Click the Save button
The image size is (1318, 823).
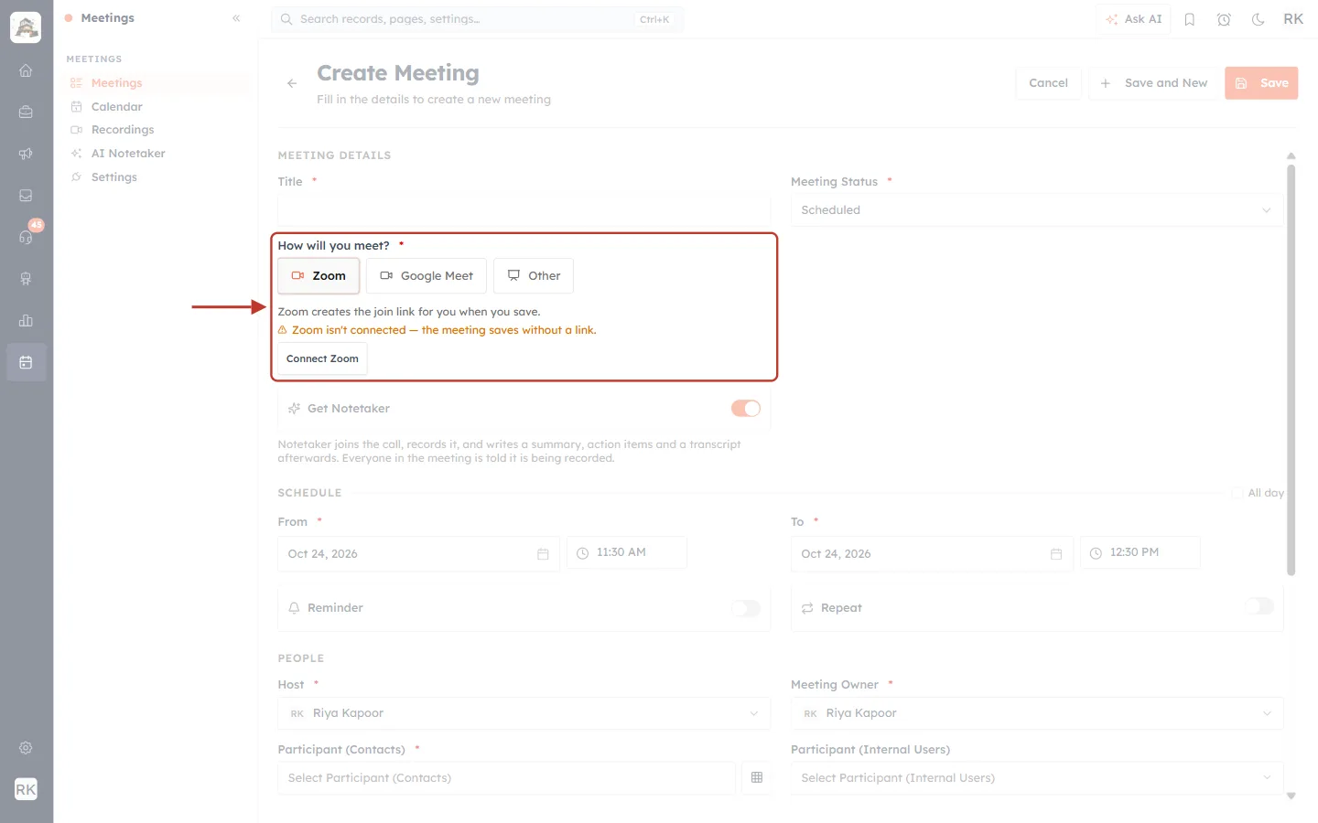pos(1261,83)
